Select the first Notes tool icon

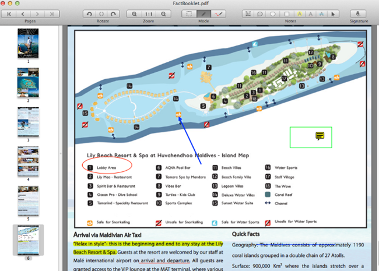(x=248, y=14)
